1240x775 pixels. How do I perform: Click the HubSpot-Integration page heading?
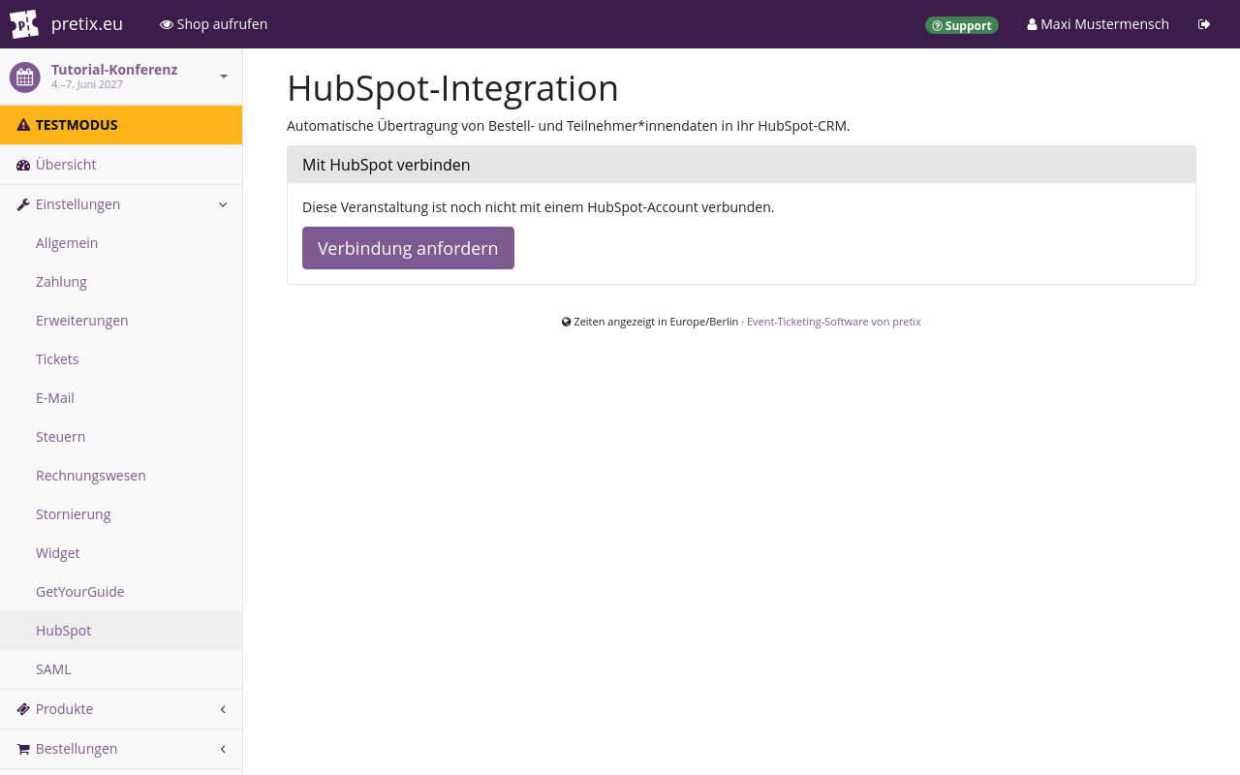(452, 88)
